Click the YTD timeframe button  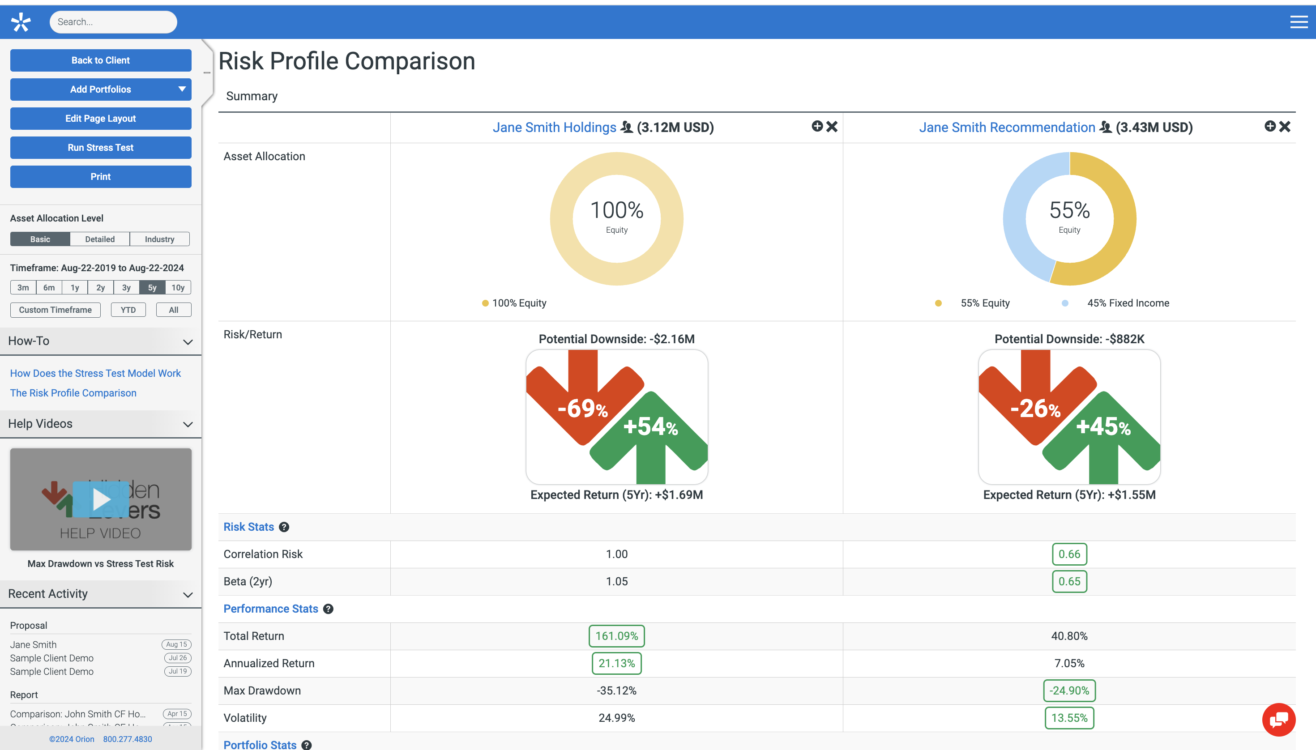tap(128, 310)
